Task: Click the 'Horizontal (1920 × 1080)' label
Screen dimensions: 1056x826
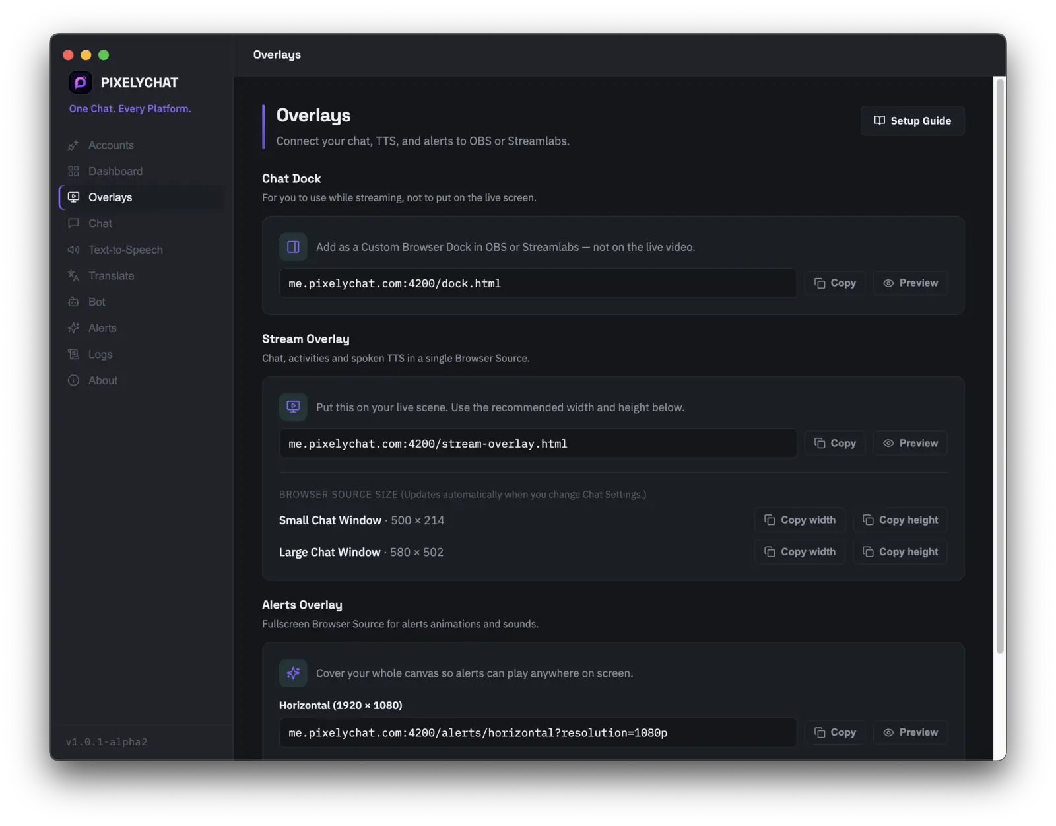Action: tap(341, 705)
